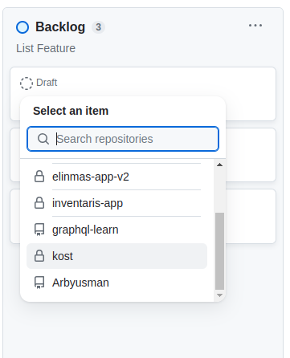Click the lock icon beside inventaris-app
This screenshot has height=358, width=290.
(39, 203)
